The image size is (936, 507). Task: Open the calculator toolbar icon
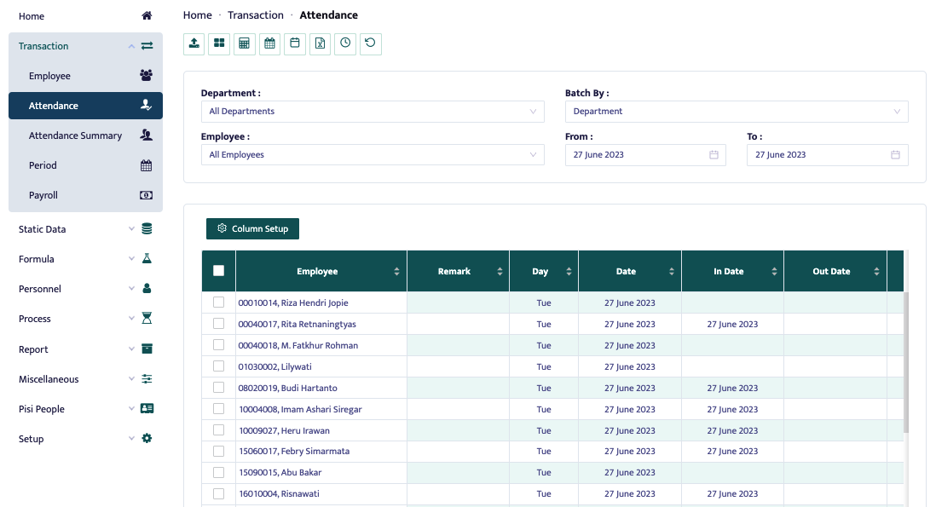[x=245, y=43]
